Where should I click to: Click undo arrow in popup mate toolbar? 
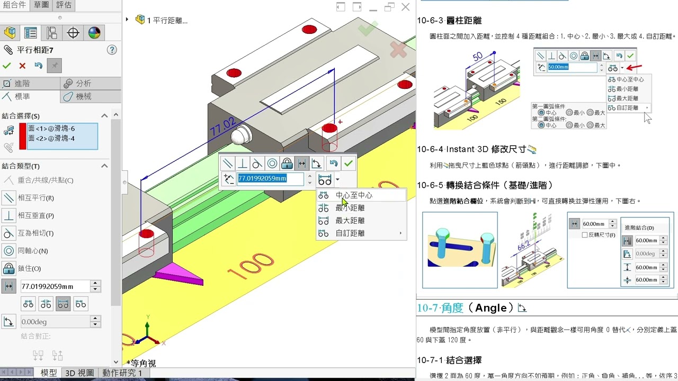[333, 164]
